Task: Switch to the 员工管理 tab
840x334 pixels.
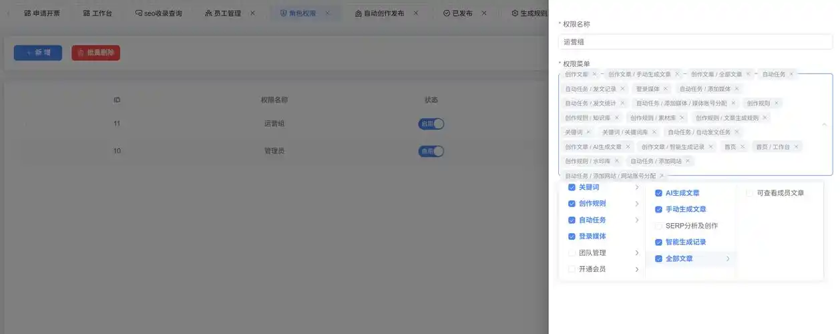Action: coord(223,13)
